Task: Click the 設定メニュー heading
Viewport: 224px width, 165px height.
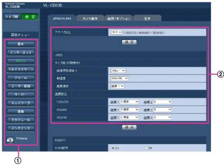Action: tap(21, 35)
